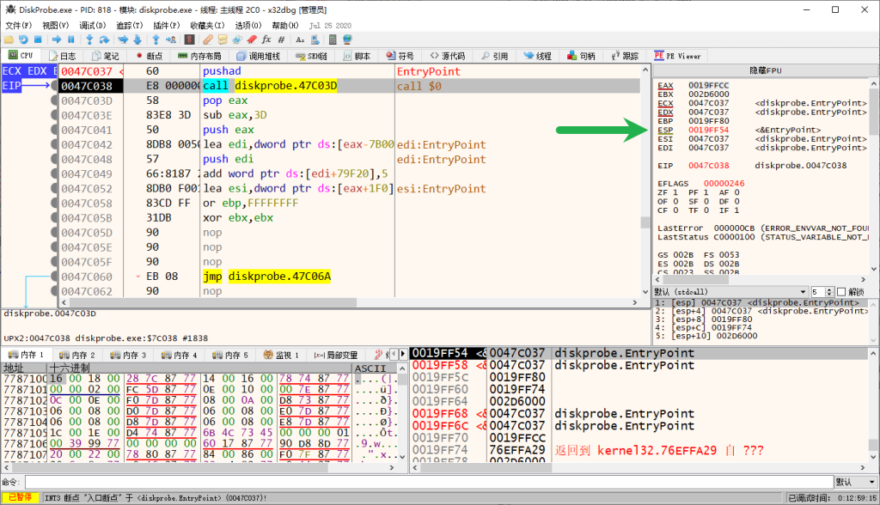Click the ESP register value 0019FF54
This screenshot has height=505, width=880.
tap(708, 130)
